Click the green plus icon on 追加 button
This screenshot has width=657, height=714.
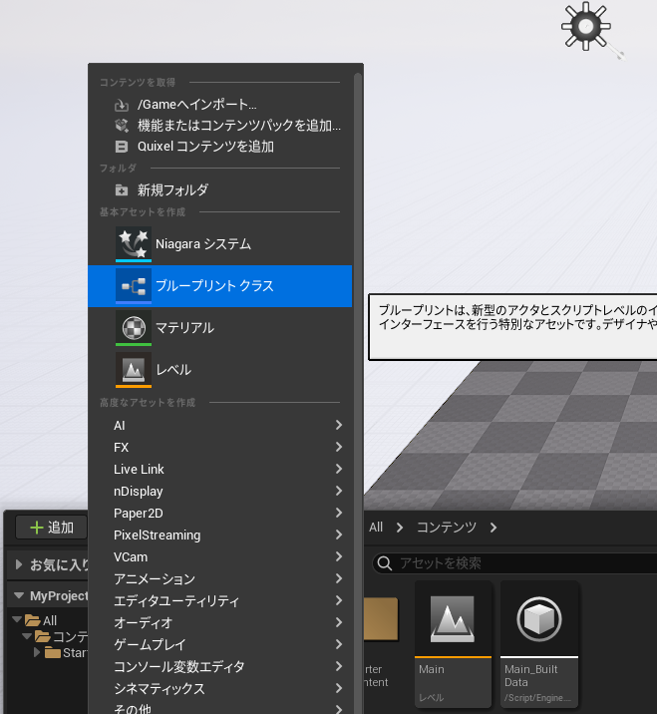[x=37, y=528]
